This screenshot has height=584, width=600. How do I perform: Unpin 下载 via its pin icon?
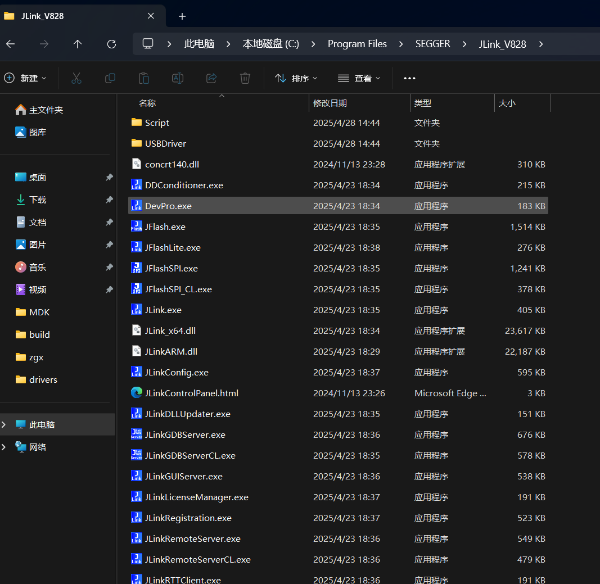tap(110, 200)
